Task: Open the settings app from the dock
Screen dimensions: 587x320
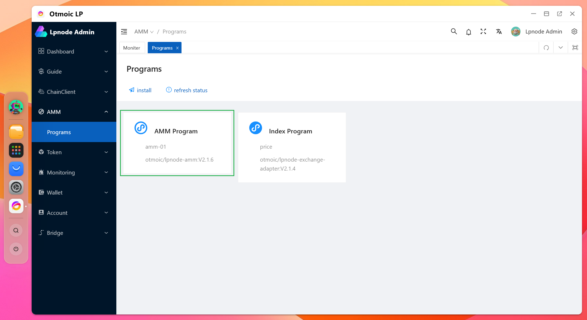Action: pos(16,187)
